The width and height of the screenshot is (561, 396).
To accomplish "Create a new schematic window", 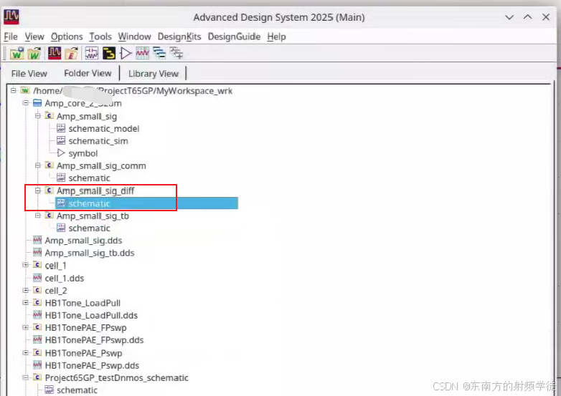I will [x=92, y=53].
